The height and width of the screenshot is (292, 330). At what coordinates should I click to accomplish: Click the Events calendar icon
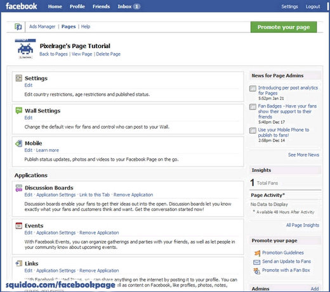click(19, 225)
